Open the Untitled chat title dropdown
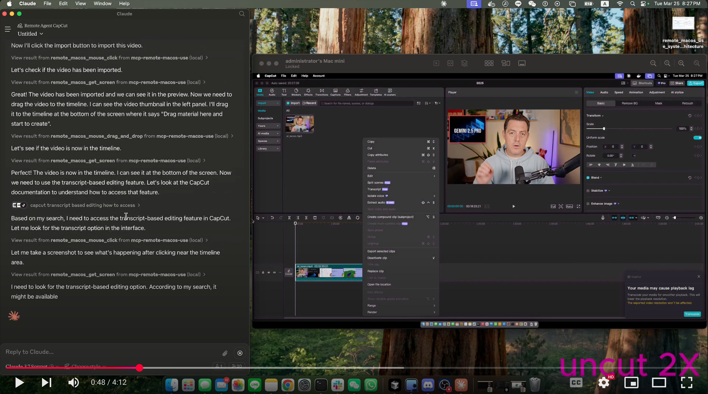 pos(31,34)
